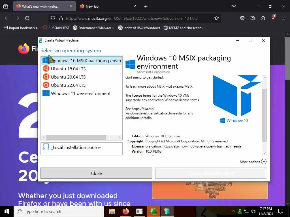Click the uBlock extension icon with badge
290x217 pixels.
click(273, 18)
